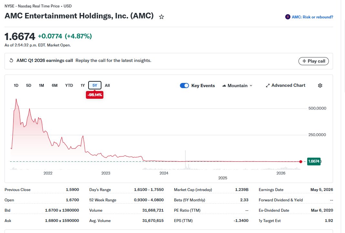The image size is (345, 233).
Task: Click the red current price dot on chart
Action: point(301,162)
